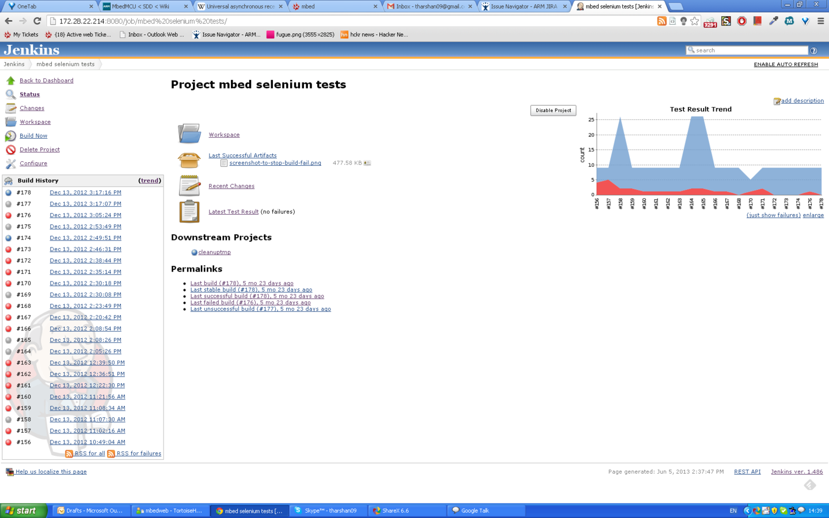Open the Last failed build #176 permalink
Image resolution: width=829 pixels, height=518 pixels.
click(250, 303)
